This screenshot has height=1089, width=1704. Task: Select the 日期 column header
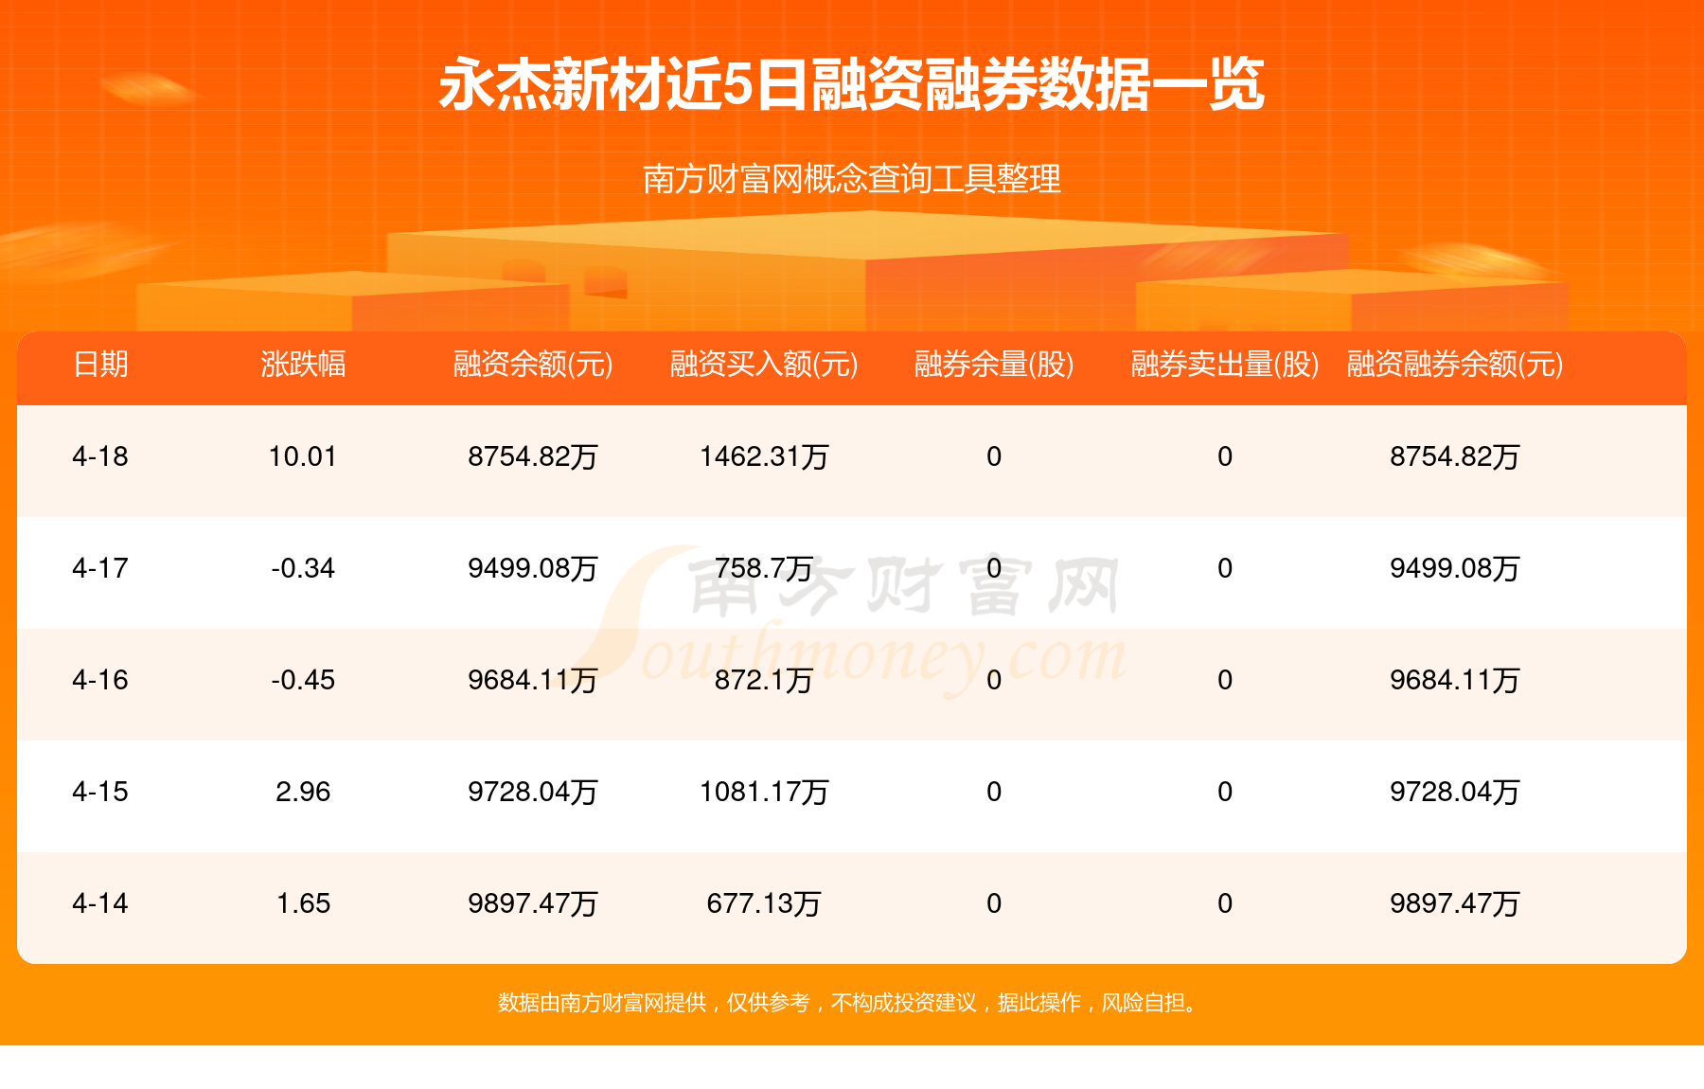[x=104, y=367]
